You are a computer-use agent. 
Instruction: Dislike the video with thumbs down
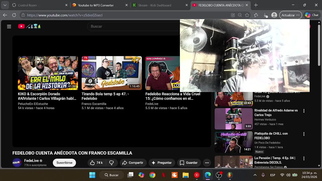(112, 163)
